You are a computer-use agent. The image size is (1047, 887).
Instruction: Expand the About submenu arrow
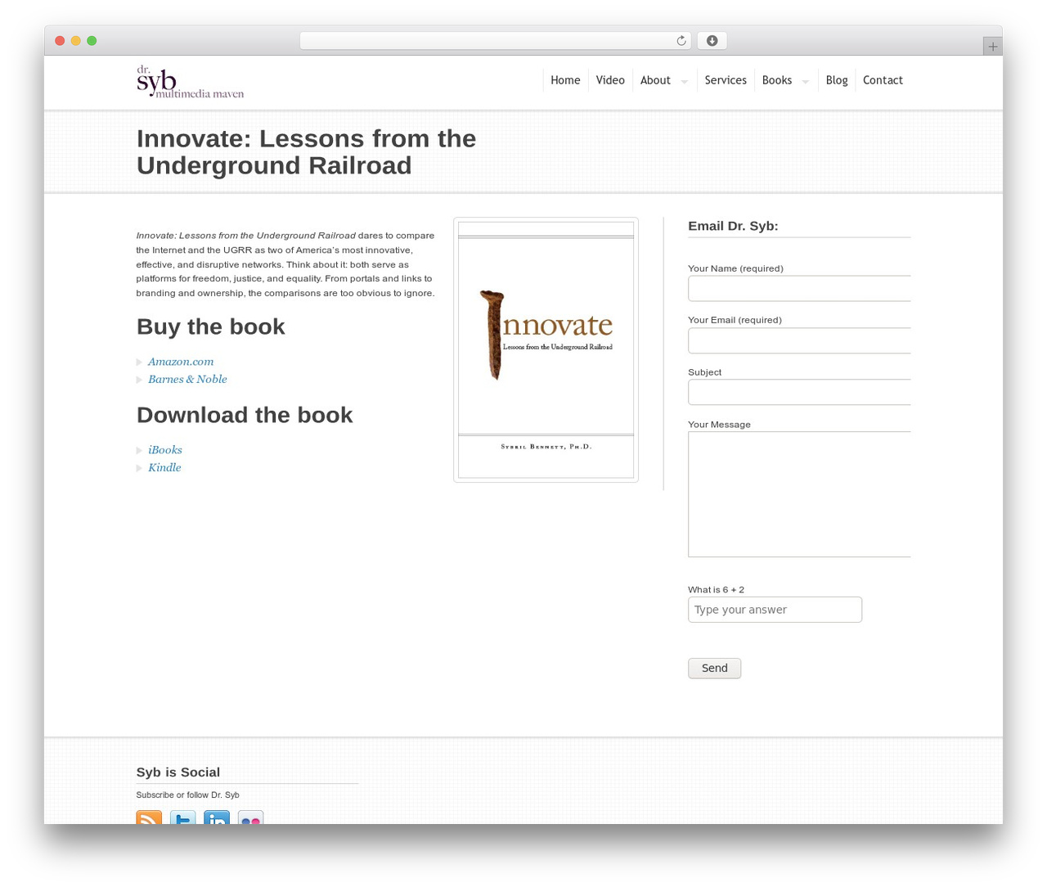pyautogui.click(x=684, y=81)
